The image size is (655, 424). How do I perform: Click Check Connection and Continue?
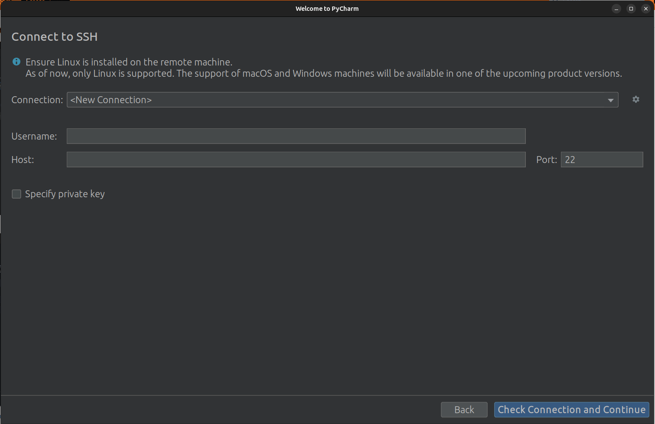tap(571, 410)
